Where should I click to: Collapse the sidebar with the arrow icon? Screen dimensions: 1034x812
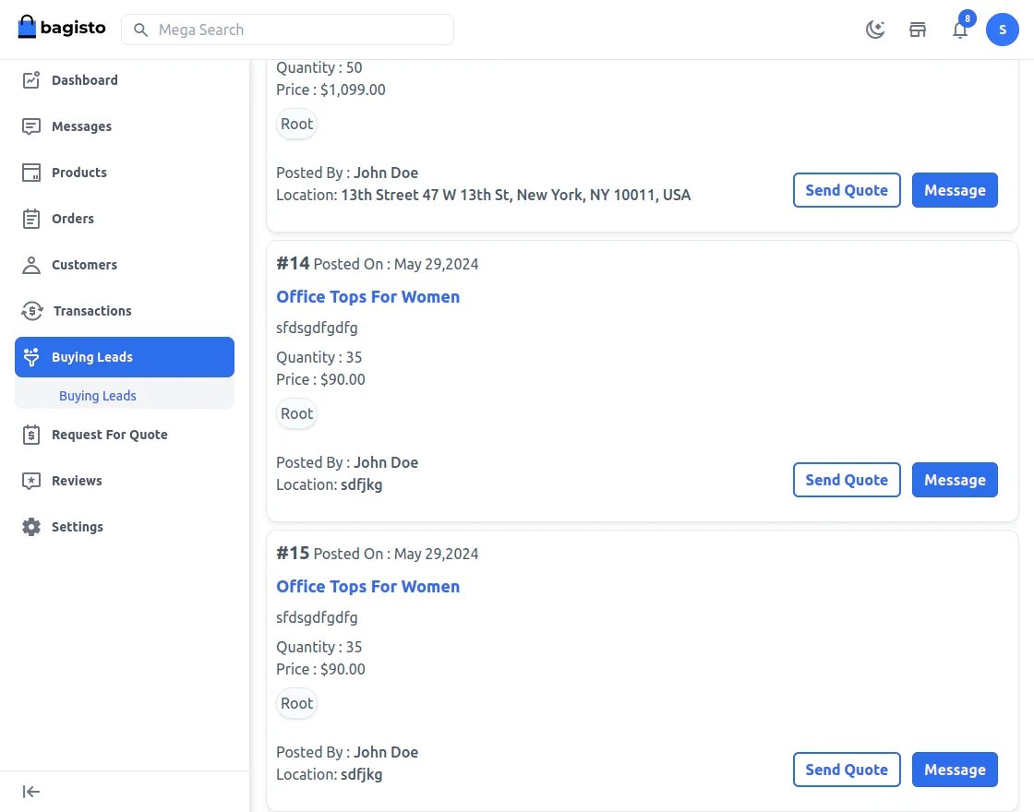coord(31,792)
